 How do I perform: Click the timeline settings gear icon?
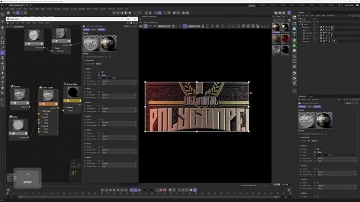click(8, 190)
